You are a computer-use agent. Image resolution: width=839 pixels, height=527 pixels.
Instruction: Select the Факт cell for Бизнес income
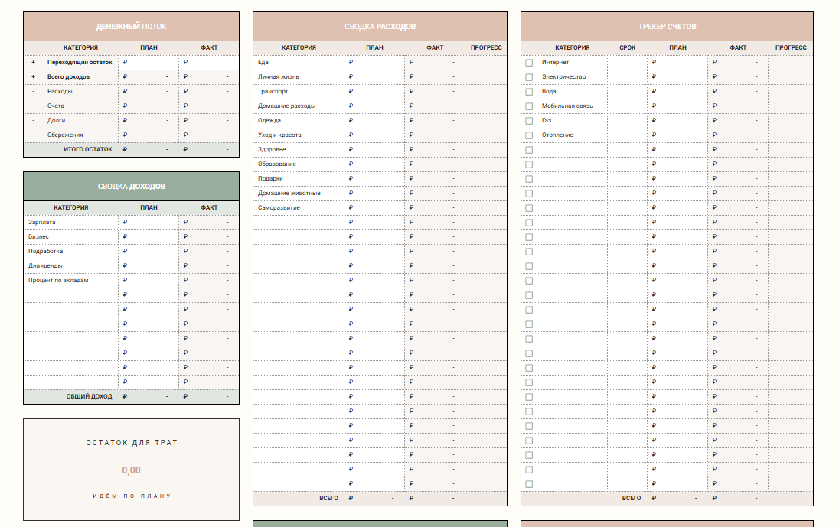click(209, 237)
